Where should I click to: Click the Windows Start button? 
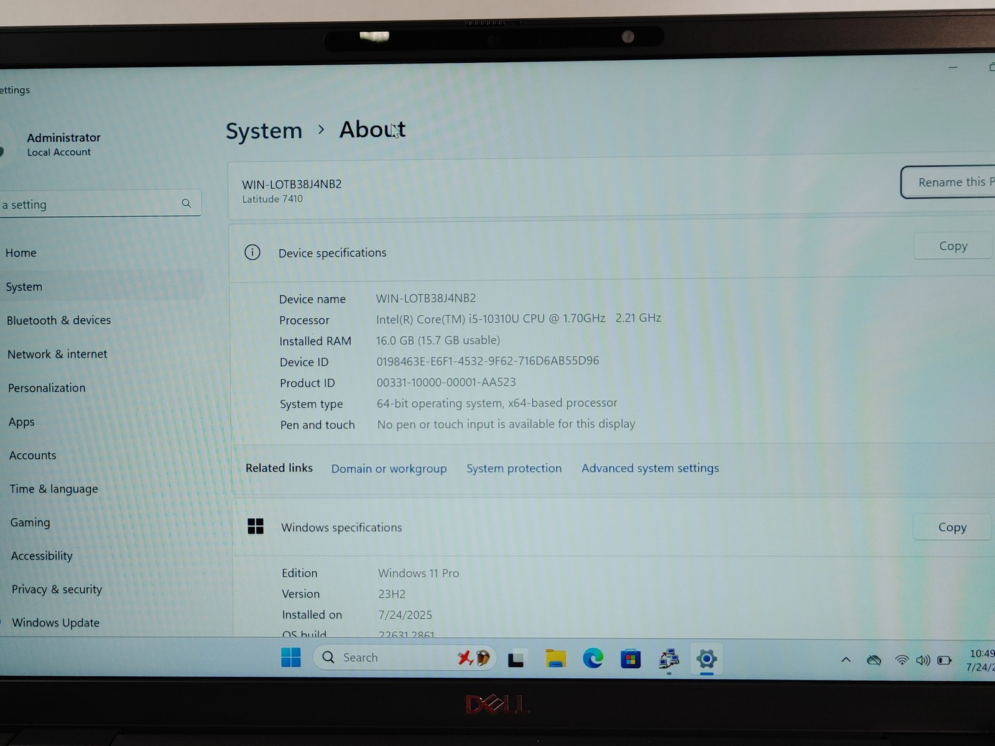(290, 657)
